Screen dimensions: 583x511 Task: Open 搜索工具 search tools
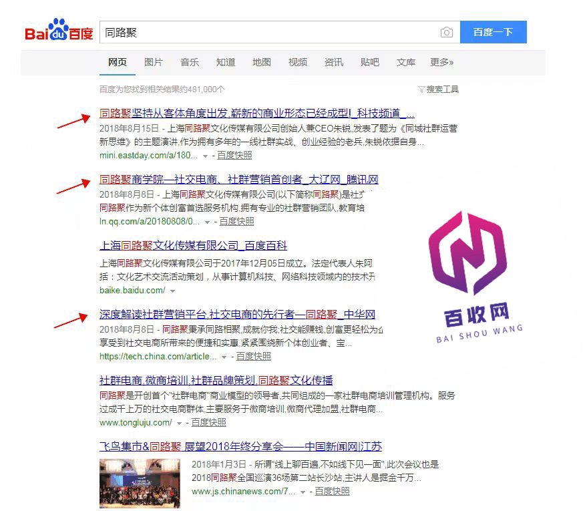tap(443, 90)
